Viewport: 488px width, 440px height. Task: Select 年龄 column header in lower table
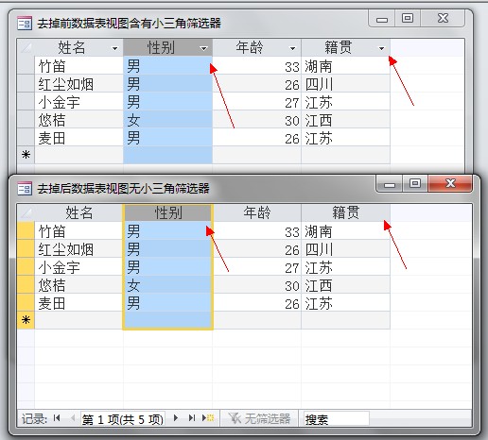pyautogui.click(x=257, y=212)
